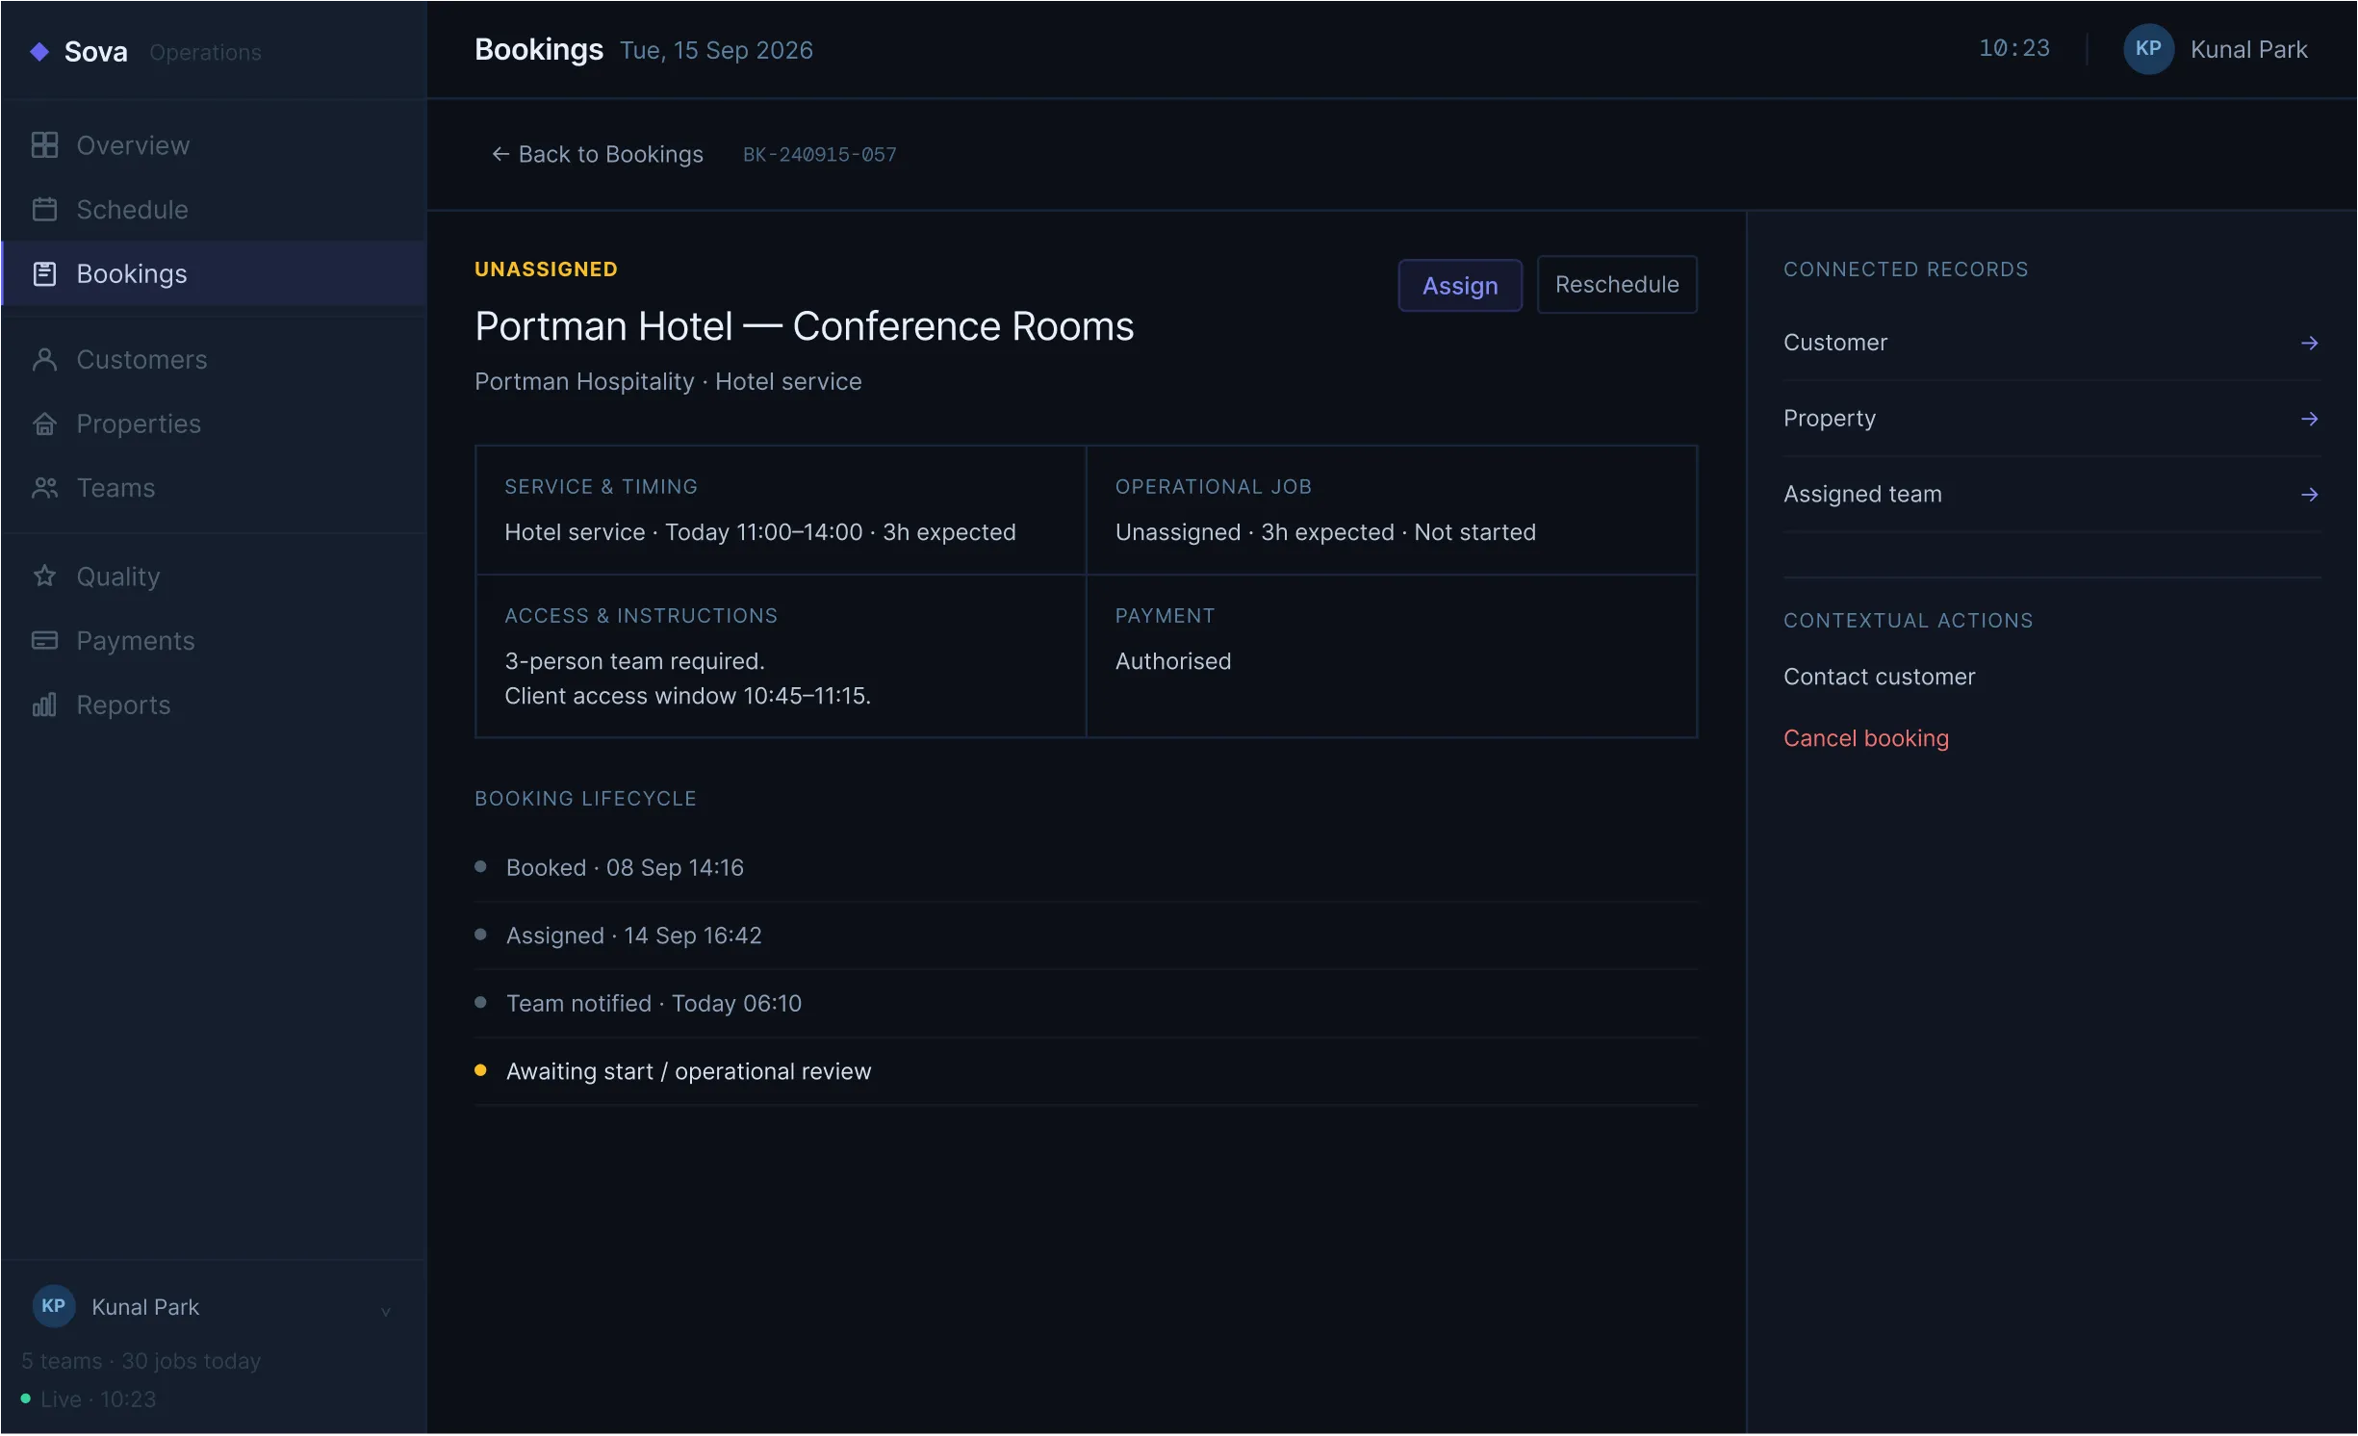Expand the Kunal Park sidebar account chevron
The width and height of the screenshot is (2358, 1436).
(385, 1311)
